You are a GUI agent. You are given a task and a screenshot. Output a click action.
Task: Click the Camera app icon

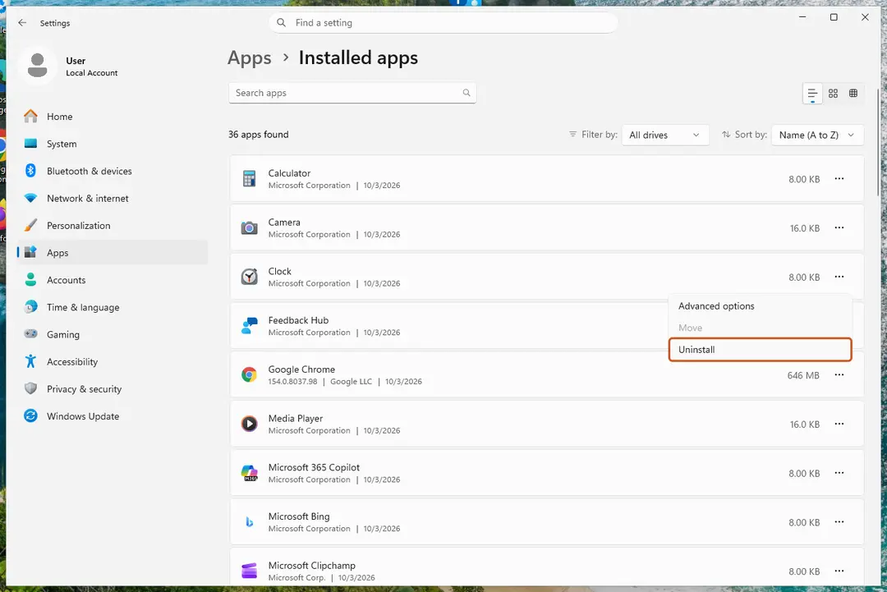(249, 228)
